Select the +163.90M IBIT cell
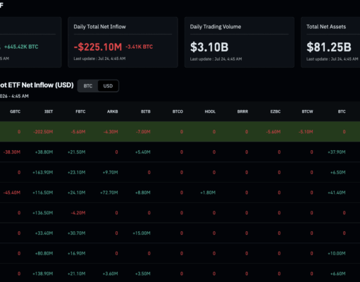This screenshot has width=360, height=282. (x=43, y=173)
